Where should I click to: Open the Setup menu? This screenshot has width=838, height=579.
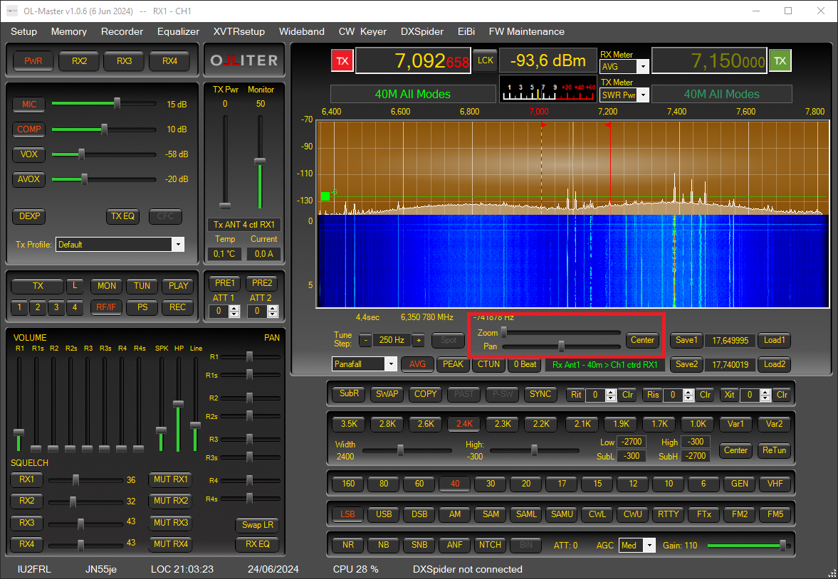[23, 31]
